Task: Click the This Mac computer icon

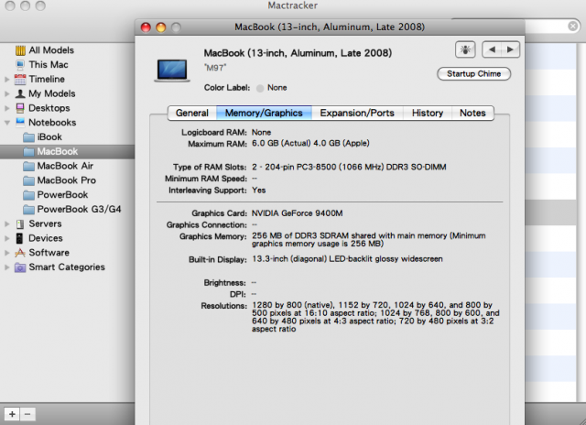Action: point(20,65)
